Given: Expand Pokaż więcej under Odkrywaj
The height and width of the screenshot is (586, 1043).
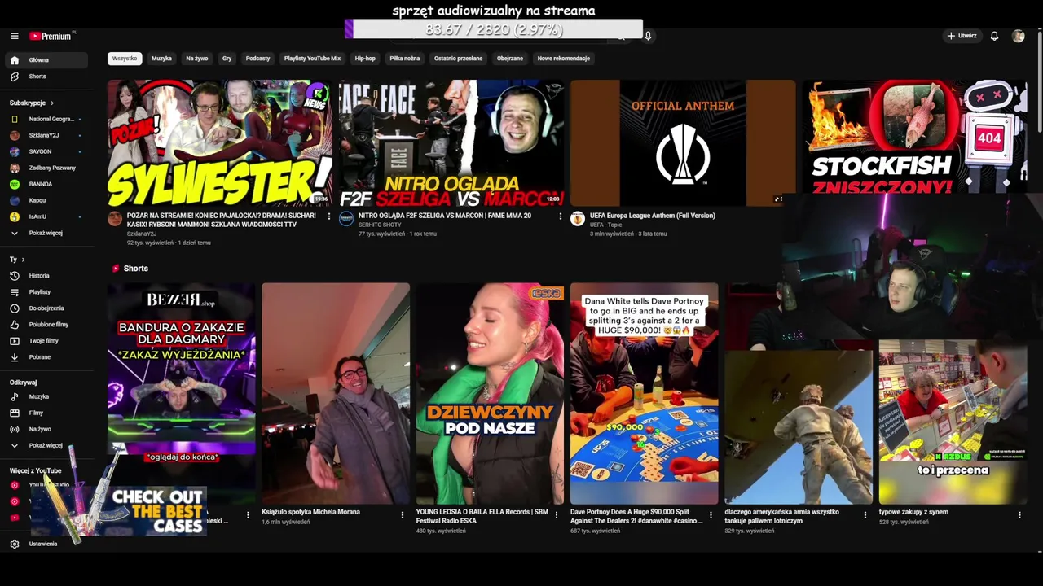Looking at the screenshot, I should 48,445.
